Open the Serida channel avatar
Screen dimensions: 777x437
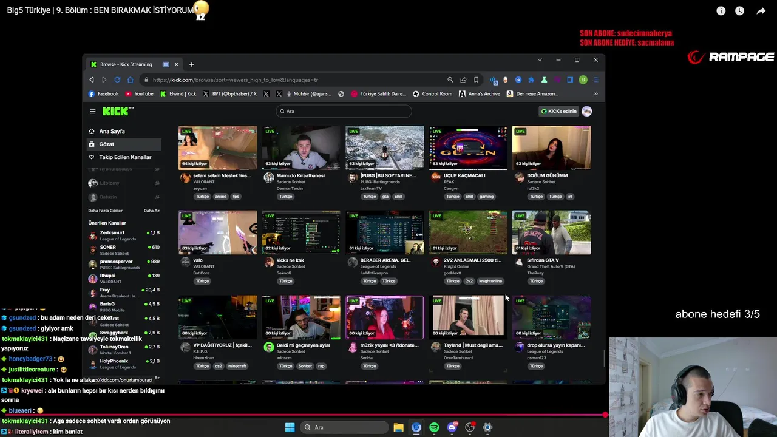click(352, 347)
